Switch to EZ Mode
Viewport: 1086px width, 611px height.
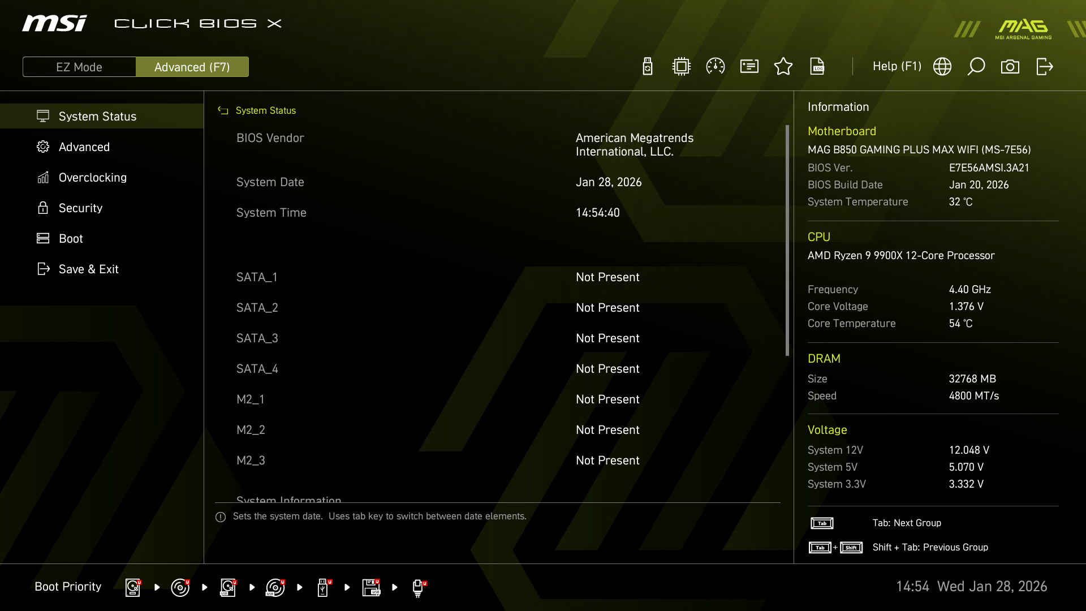tap(79, 67)
